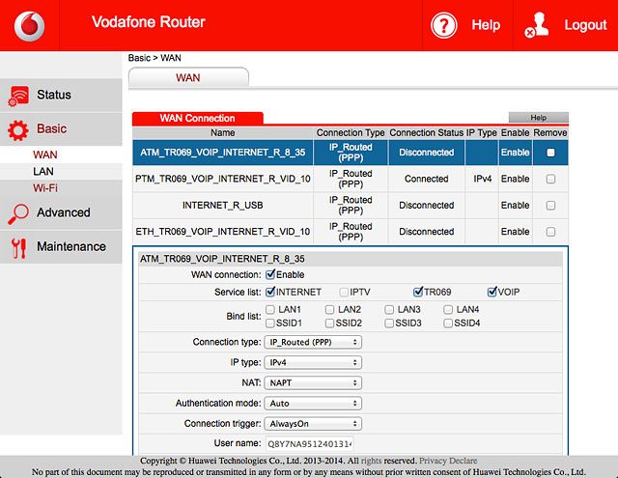
Task: Select the ATM_TR069_VOIP_INTERNET_R_8_35 table row name
Action: click(x=223, y=153)
